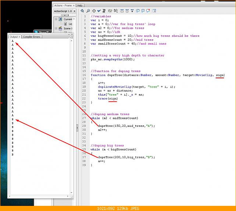
Task: Click Output panel scroll down arrow
Action: (x=71, y=193)
